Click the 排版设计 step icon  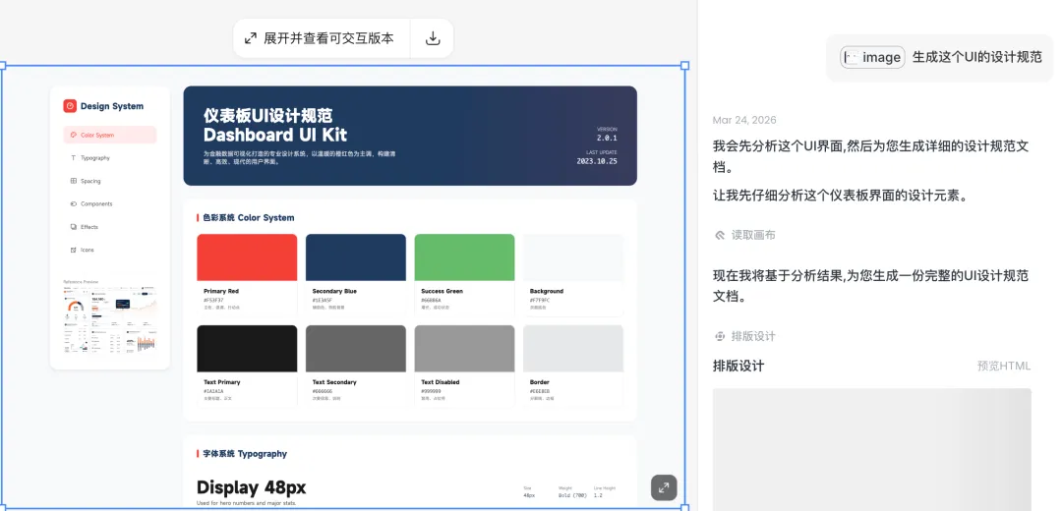pyautogui.click(x=720, y=336)
